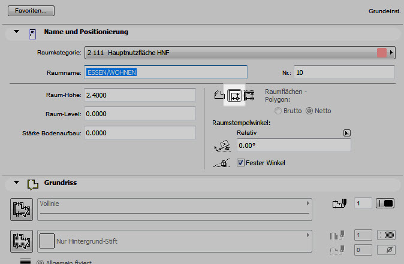This screenshot has height=264, width=404.
Task: Open the Favoriten dialog
Action: 31,11
